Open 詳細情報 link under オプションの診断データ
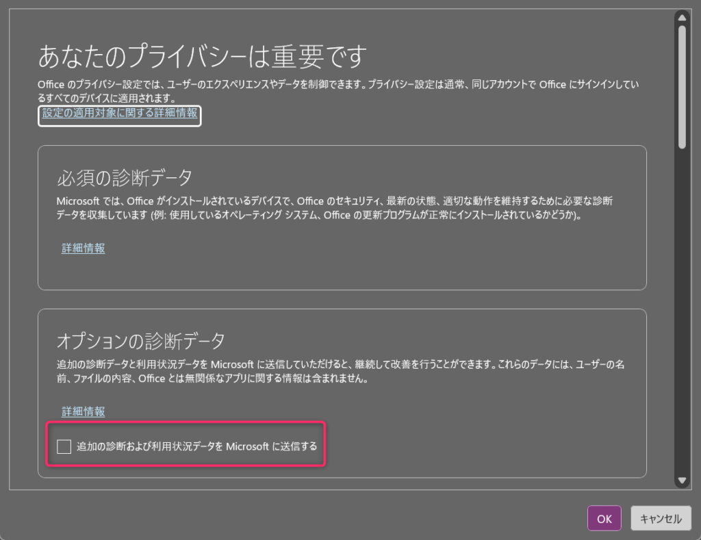This screenshot has width=701, height=540. pyautogui.click(x=83, y=412)
